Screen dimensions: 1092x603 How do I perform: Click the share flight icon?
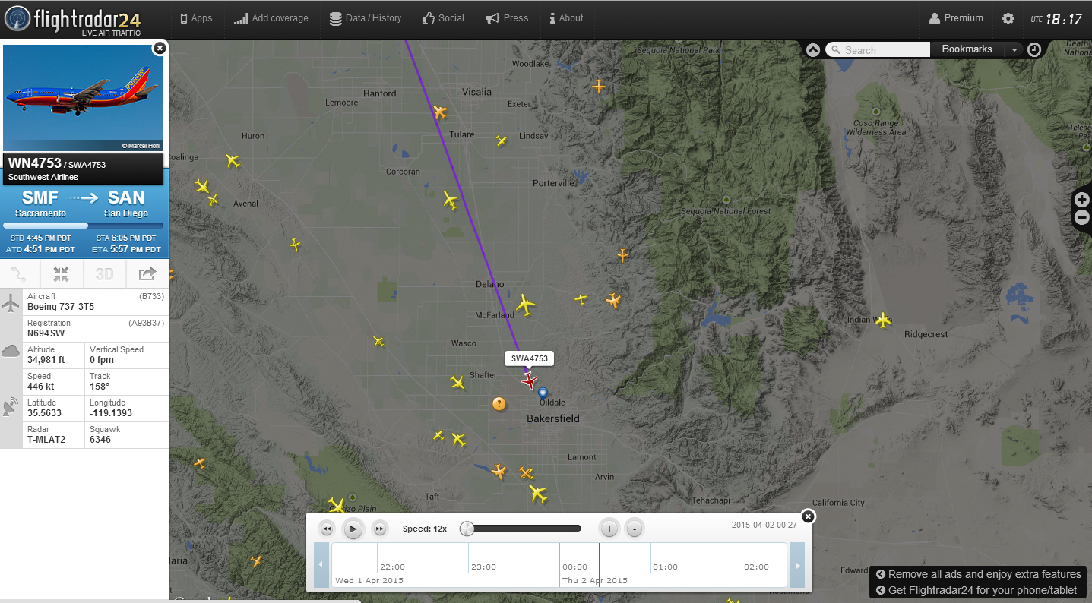tap(147, 274)
